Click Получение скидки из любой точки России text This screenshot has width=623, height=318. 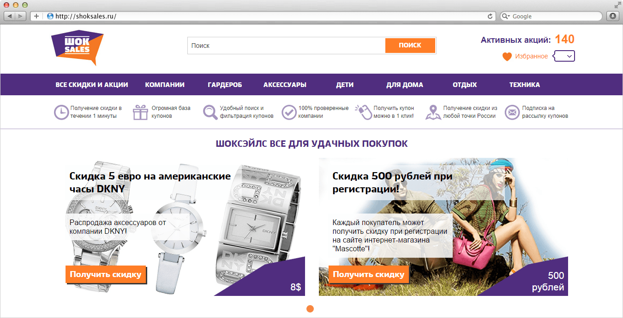[x=470, y=112]
